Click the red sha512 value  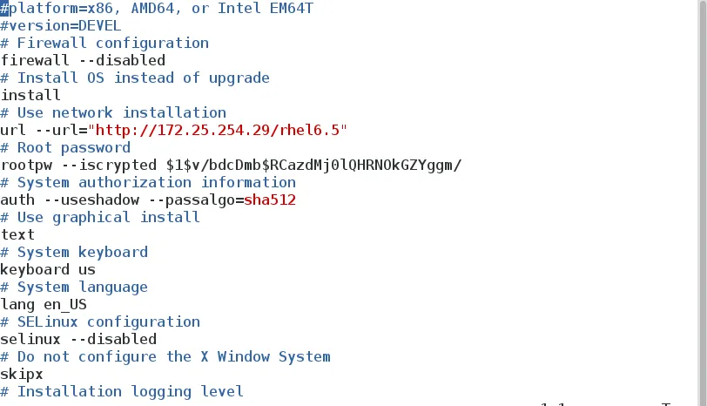pos(270,200)
